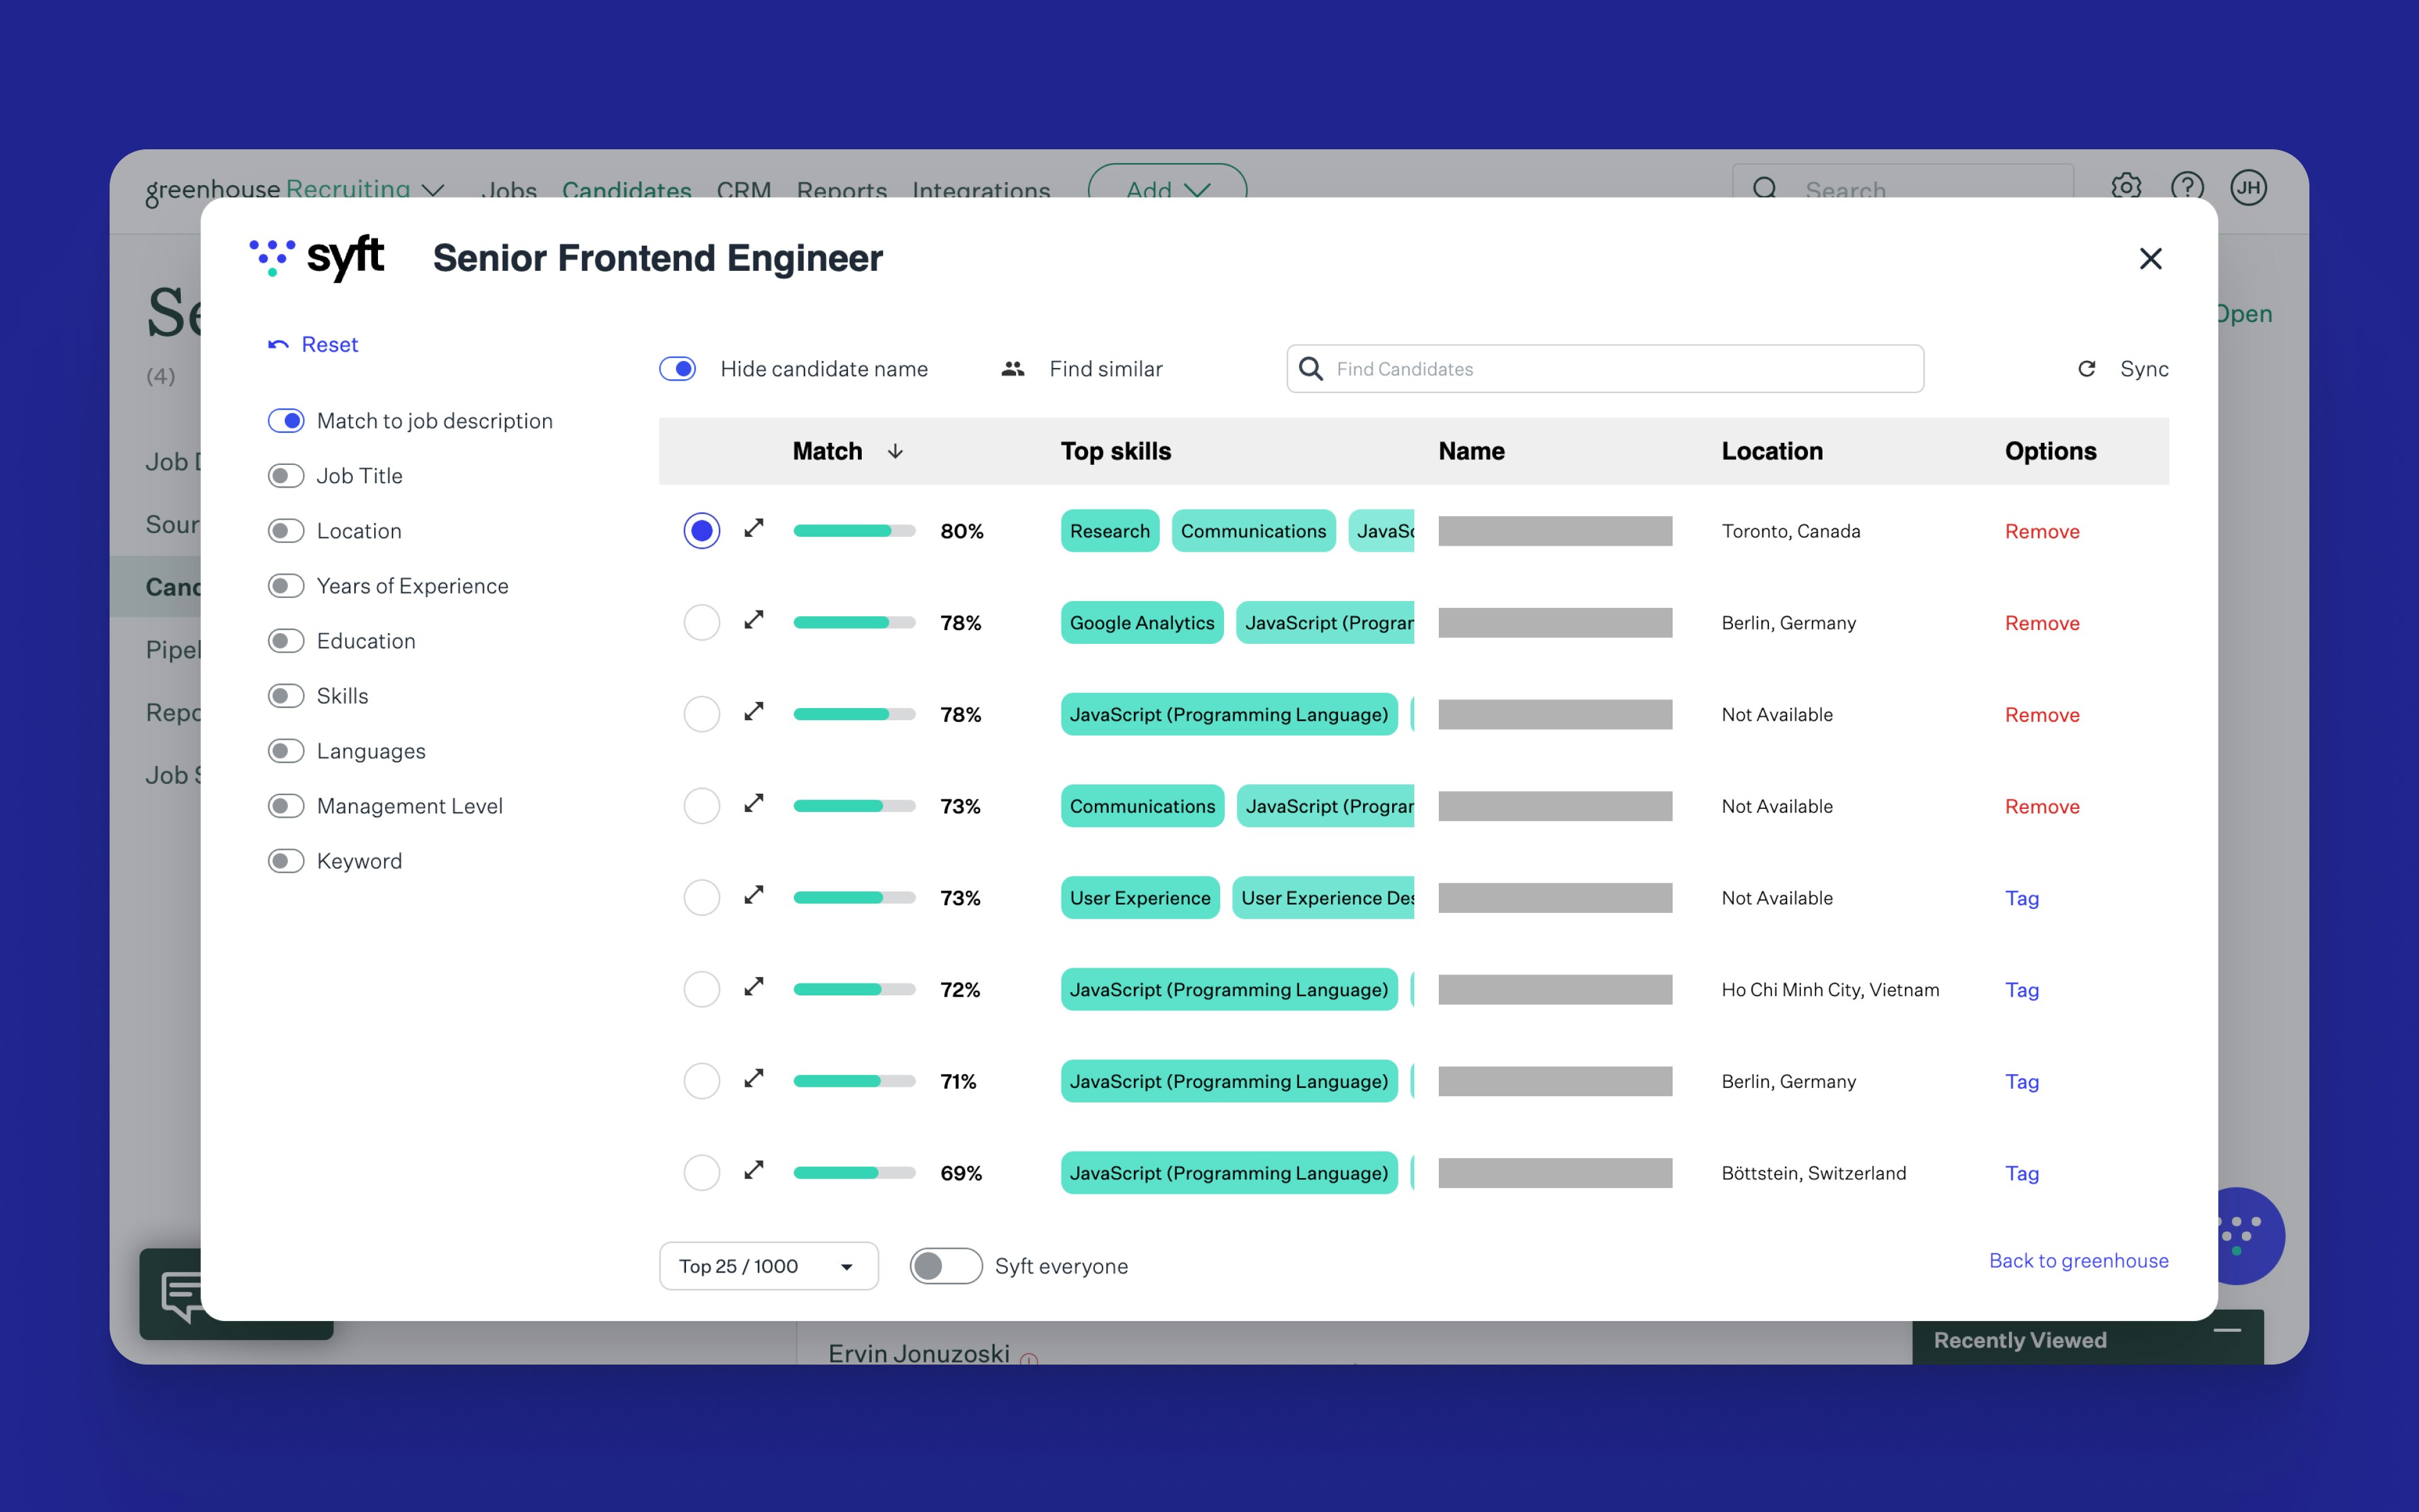Disable the Hide candidate name toggle
The height and width of the screenshot is (1512, 2419).
(x=678, y=369)
